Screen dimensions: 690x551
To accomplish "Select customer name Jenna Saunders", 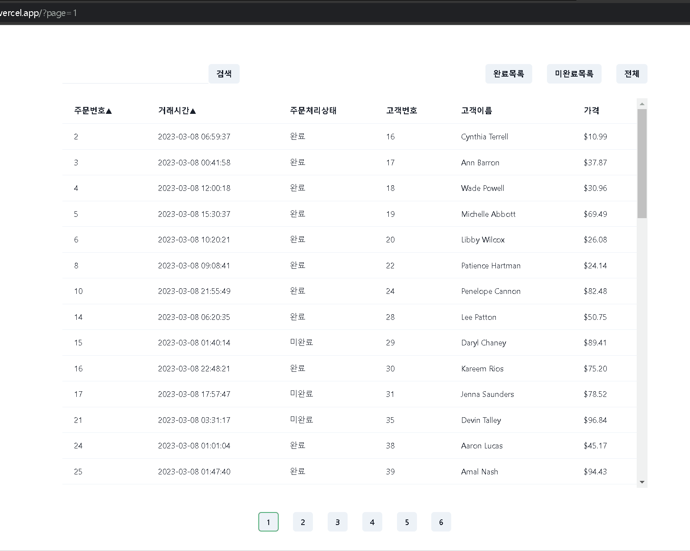I will tap(487, 394).
